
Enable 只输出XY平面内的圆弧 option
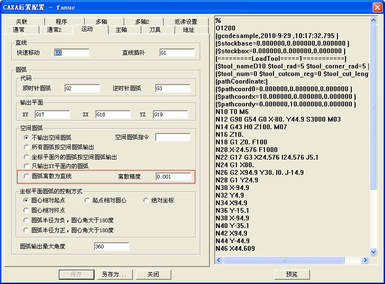point(27,166)
